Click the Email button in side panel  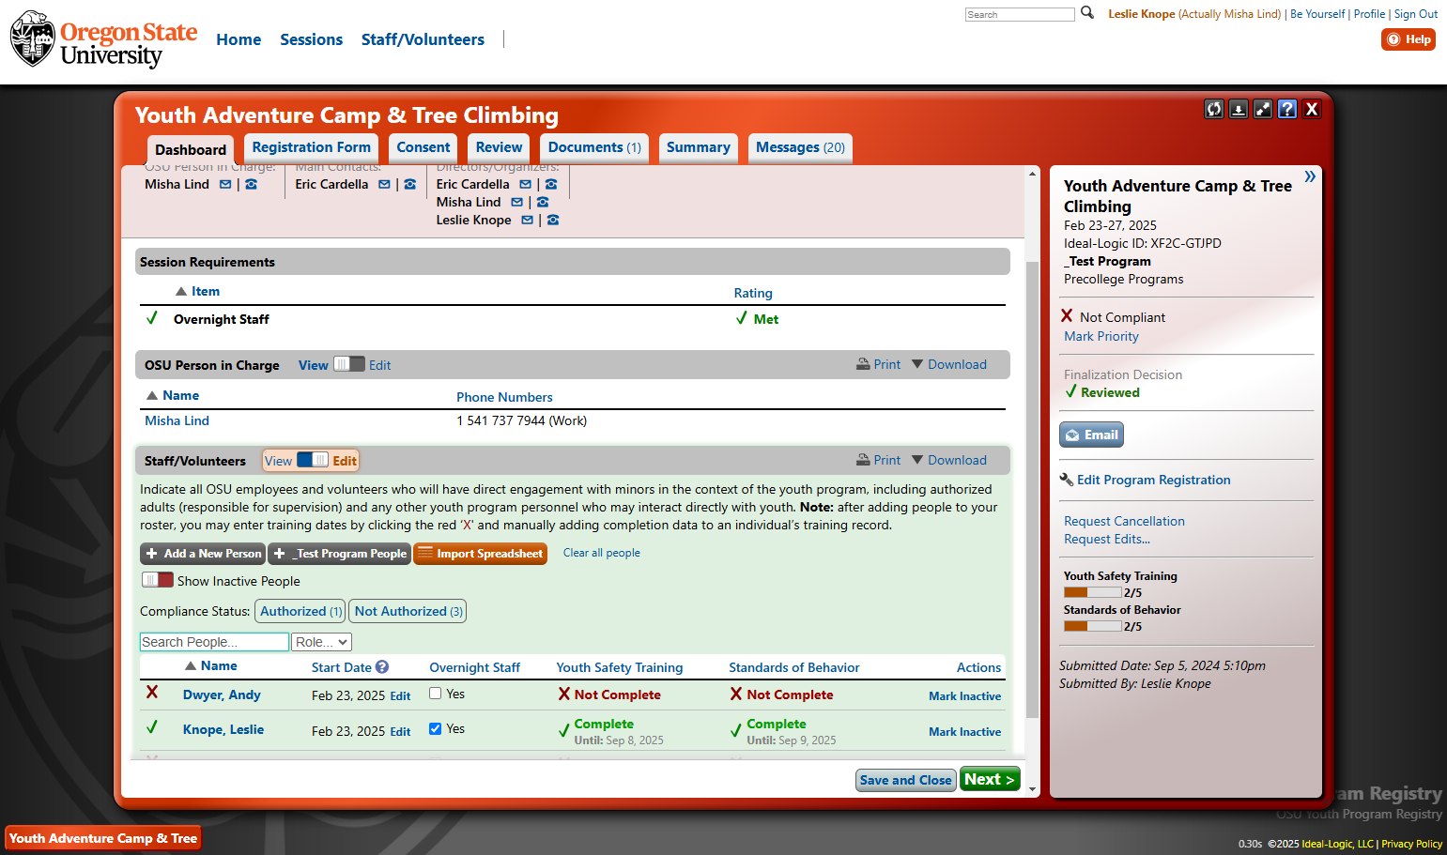tap(1091, 435)
